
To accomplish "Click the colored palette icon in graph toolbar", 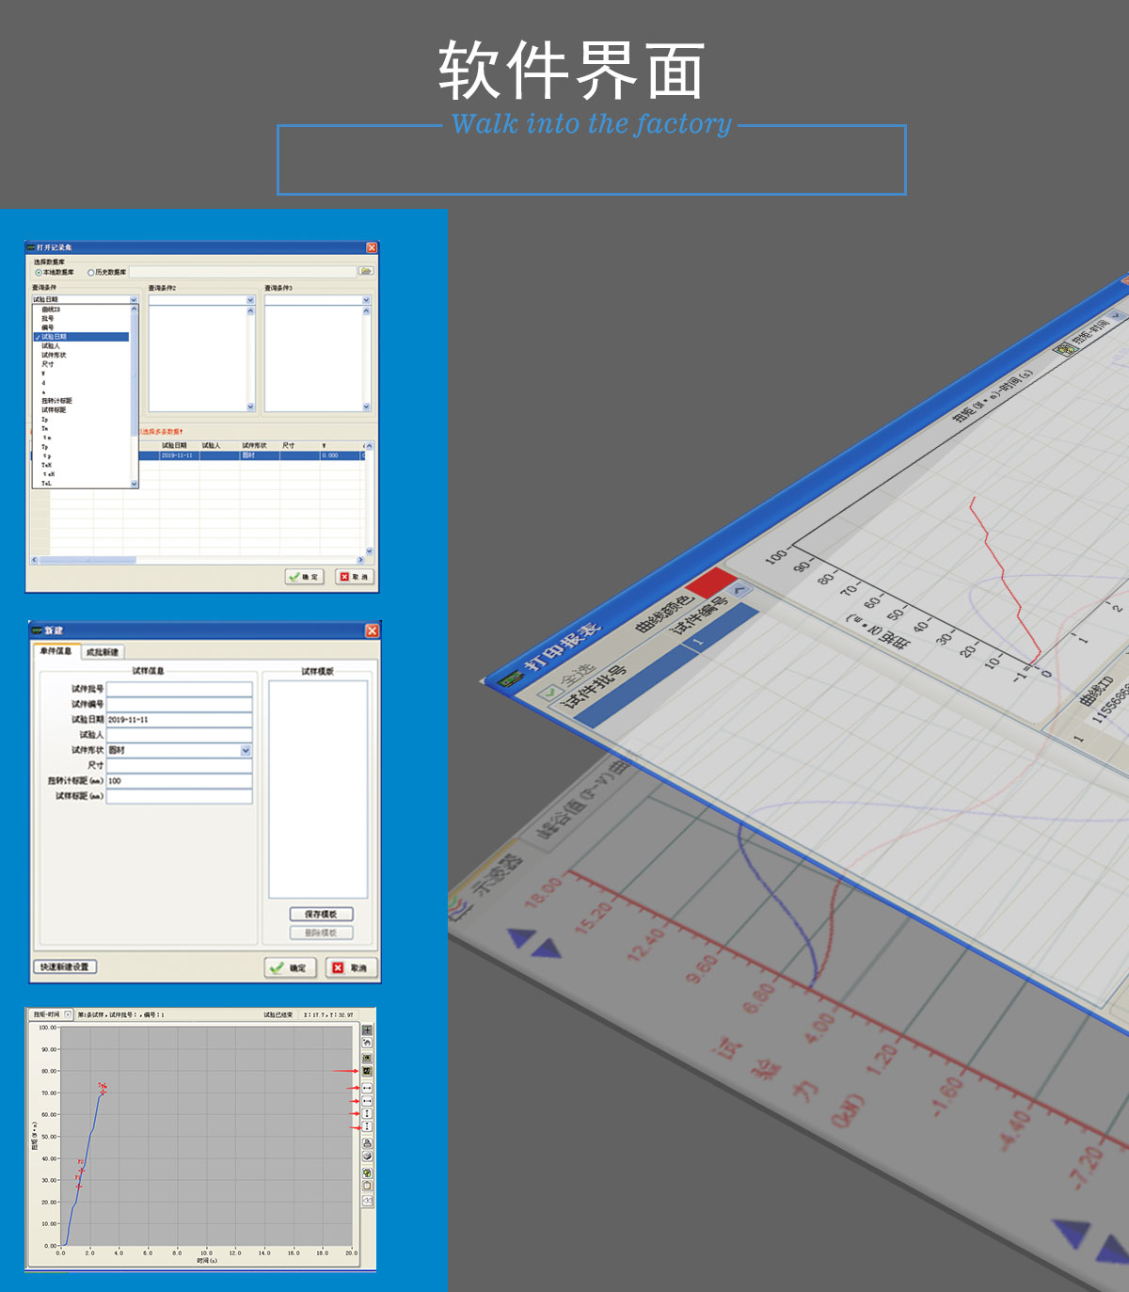I will pos(367,1173).
